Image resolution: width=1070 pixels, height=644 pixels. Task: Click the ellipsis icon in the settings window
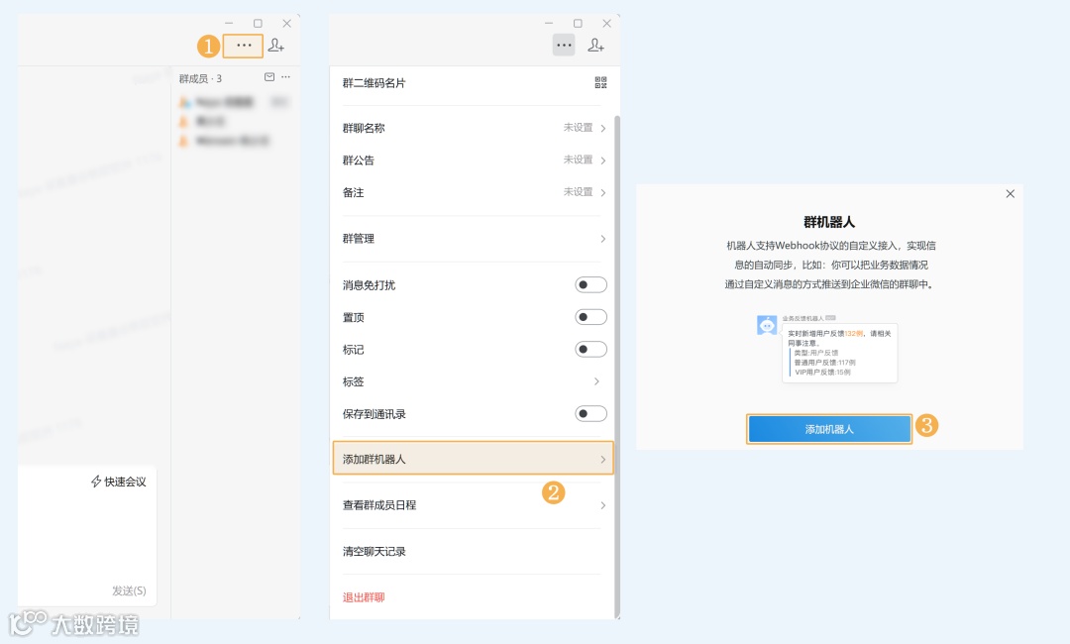[564, 45]
